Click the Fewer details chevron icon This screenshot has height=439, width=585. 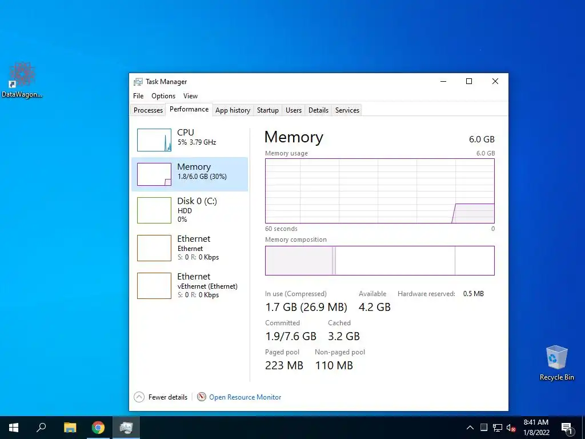tap(139, 397)
